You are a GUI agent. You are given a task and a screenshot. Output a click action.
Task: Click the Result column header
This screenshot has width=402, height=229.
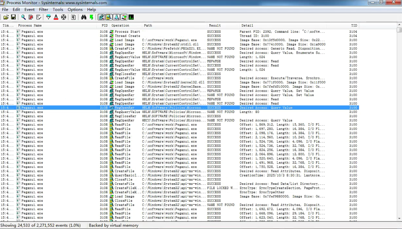click(x=223, y=25)
